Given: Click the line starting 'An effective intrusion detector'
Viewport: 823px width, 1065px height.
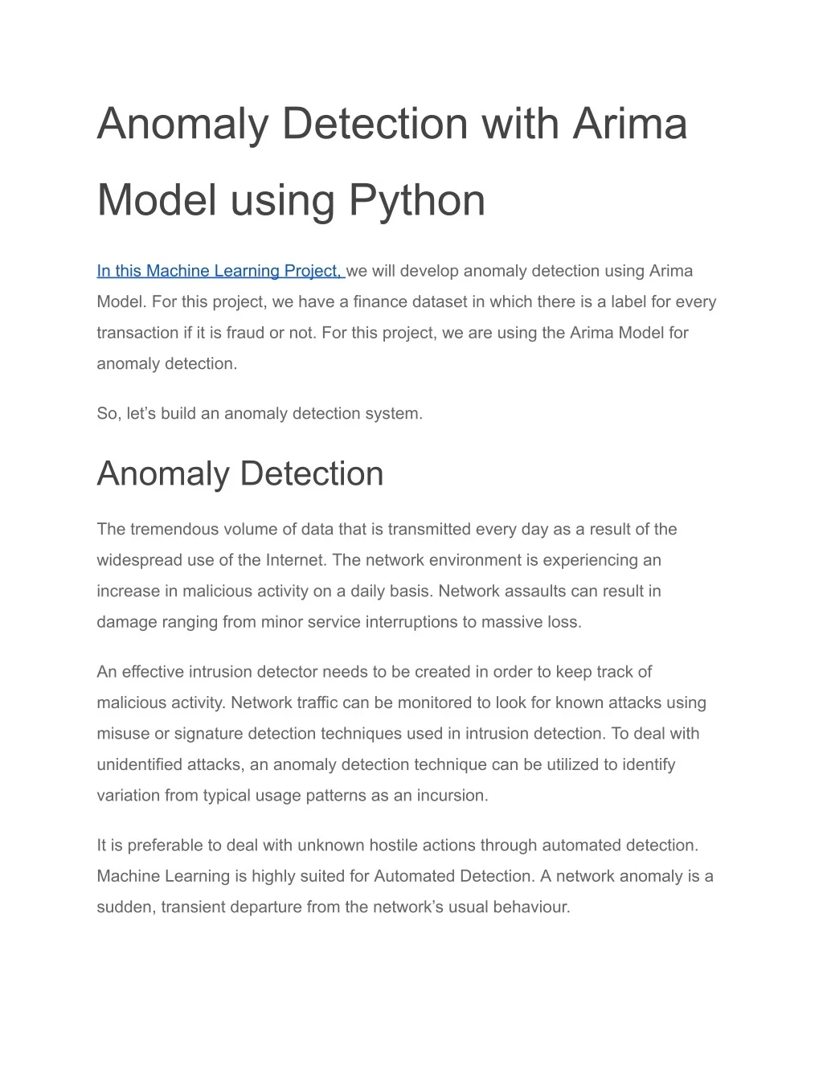Looking at the screenshot, I should click(375, 671).
